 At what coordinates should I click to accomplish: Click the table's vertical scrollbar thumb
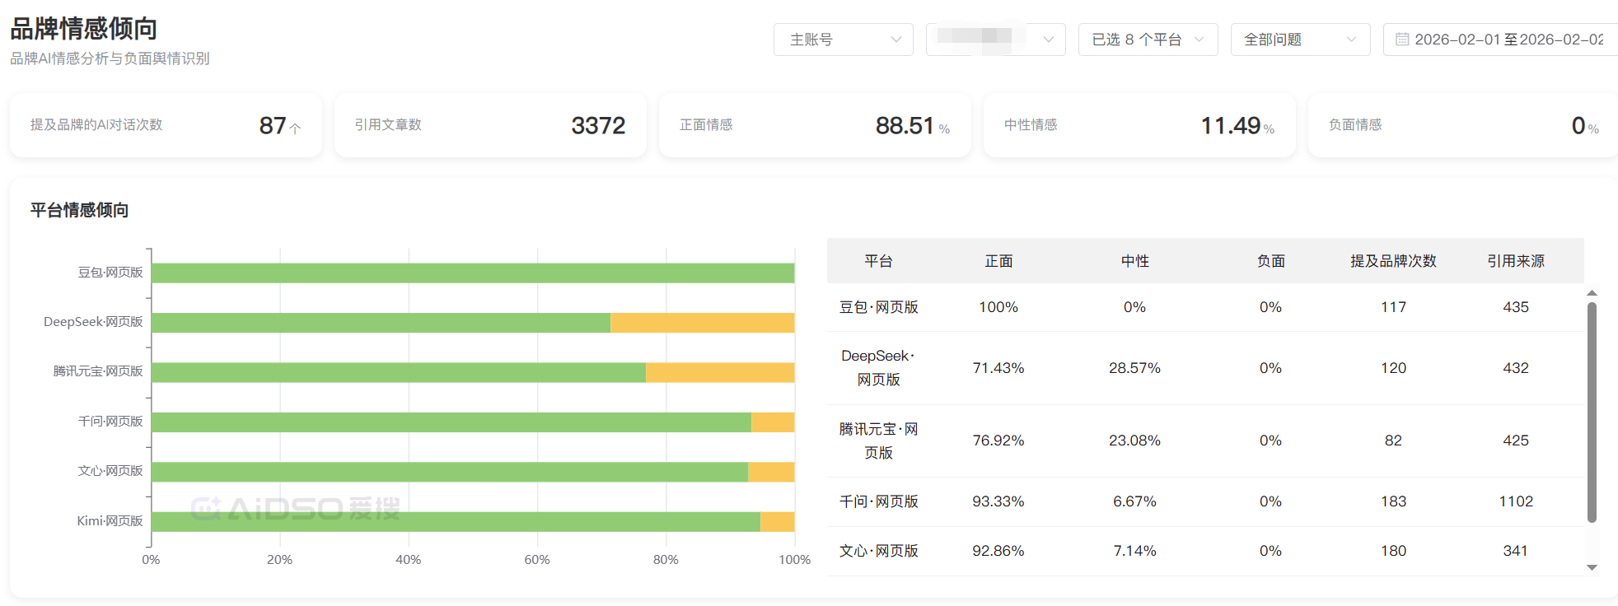tap(1592, 412)
